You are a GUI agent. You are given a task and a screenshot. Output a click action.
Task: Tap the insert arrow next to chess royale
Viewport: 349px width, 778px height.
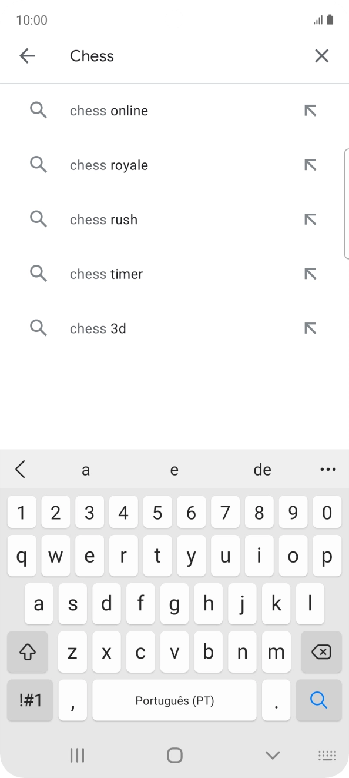310,165
